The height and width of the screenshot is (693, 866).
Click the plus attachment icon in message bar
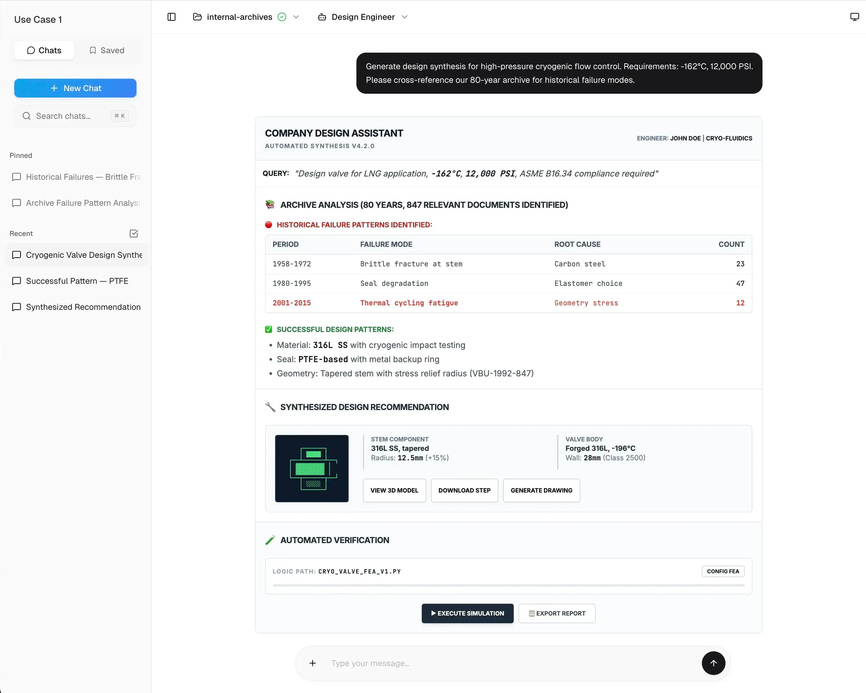click(x=313, y=663)
